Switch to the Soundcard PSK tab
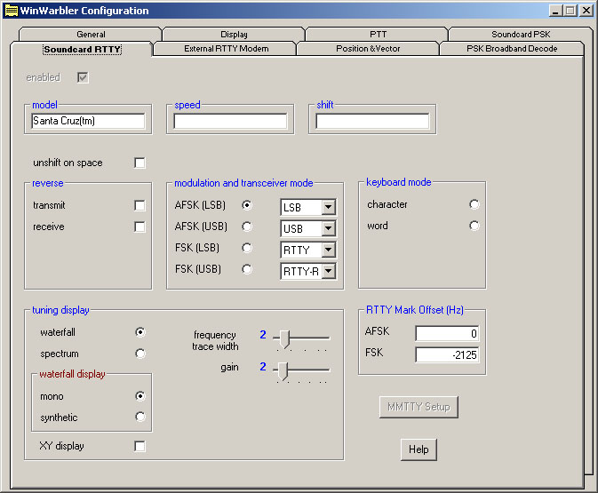The image size is (598, 493). point(522,34)
